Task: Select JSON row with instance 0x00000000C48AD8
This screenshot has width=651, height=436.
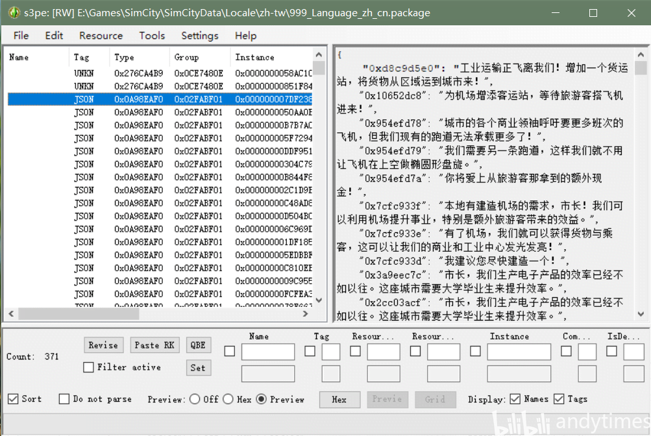Action: click(160, 203)
